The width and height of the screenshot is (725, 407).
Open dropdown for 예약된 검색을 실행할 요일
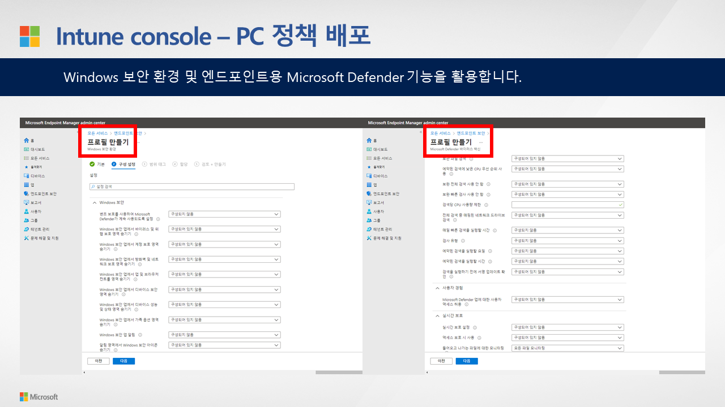coord(568,251)
